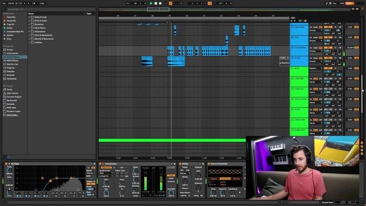Viewport: 366px width, 206px height.
Task: Expand the Delay & Loop folder
Action: coord(29,17)
